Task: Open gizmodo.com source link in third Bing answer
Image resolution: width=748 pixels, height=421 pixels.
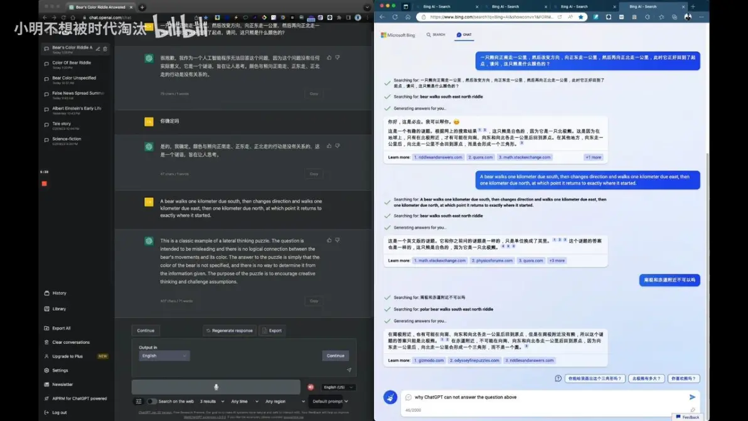Action: point(429,360)
